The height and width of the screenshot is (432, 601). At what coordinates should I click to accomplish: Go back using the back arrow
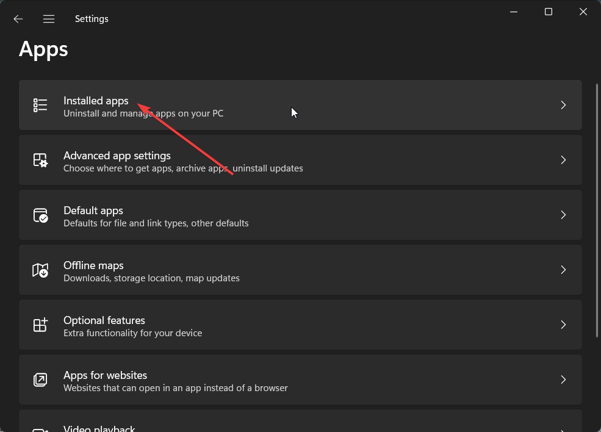18,19
